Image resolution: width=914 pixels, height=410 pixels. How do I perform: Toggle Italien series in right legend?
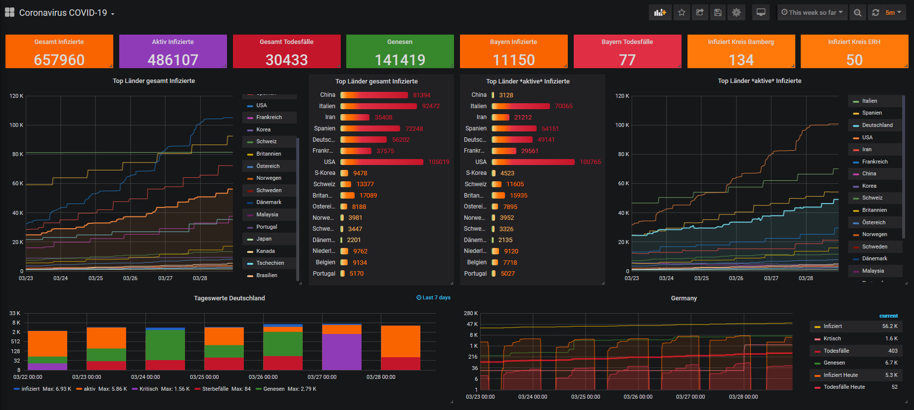click(869, 101)
